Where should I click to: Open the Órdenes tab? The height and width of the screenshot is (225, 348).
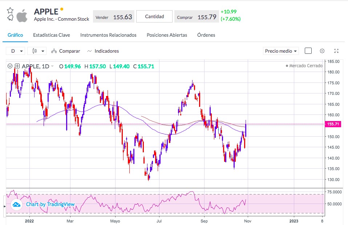[x=206, y=35]
